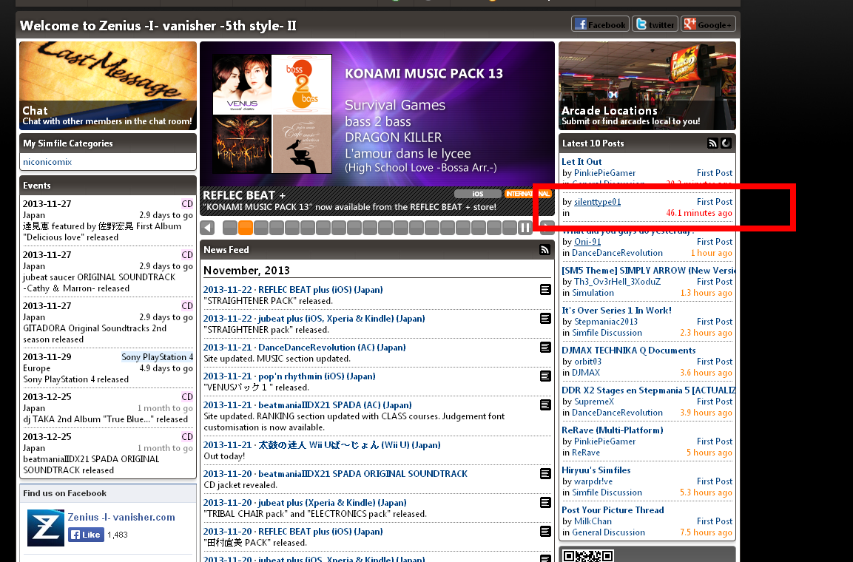
Task: Open [SM5 Theme] SIMPLY ARROW thread
Action: click(649, 270)
